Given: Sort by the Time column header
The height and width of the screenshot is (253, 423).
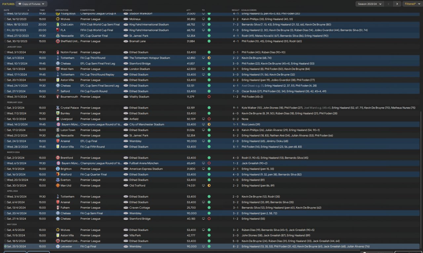Looking at the screenshot, I should pos(42,10).
